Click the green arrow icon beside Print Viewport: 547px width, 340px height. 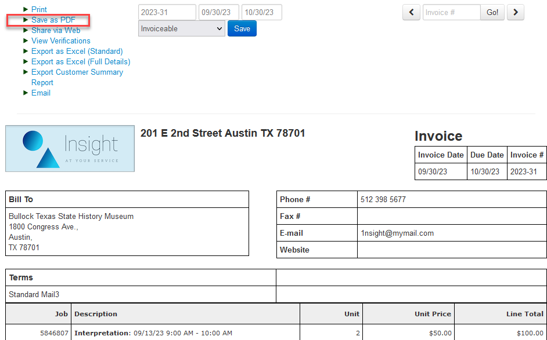point(26,9)
